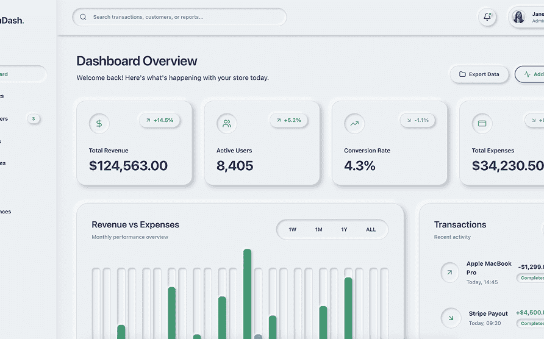The height and width of the screenshot is (339, 544).
Task: Click the Stripe Payout incoming arrow icon
Action: [451, 318]
